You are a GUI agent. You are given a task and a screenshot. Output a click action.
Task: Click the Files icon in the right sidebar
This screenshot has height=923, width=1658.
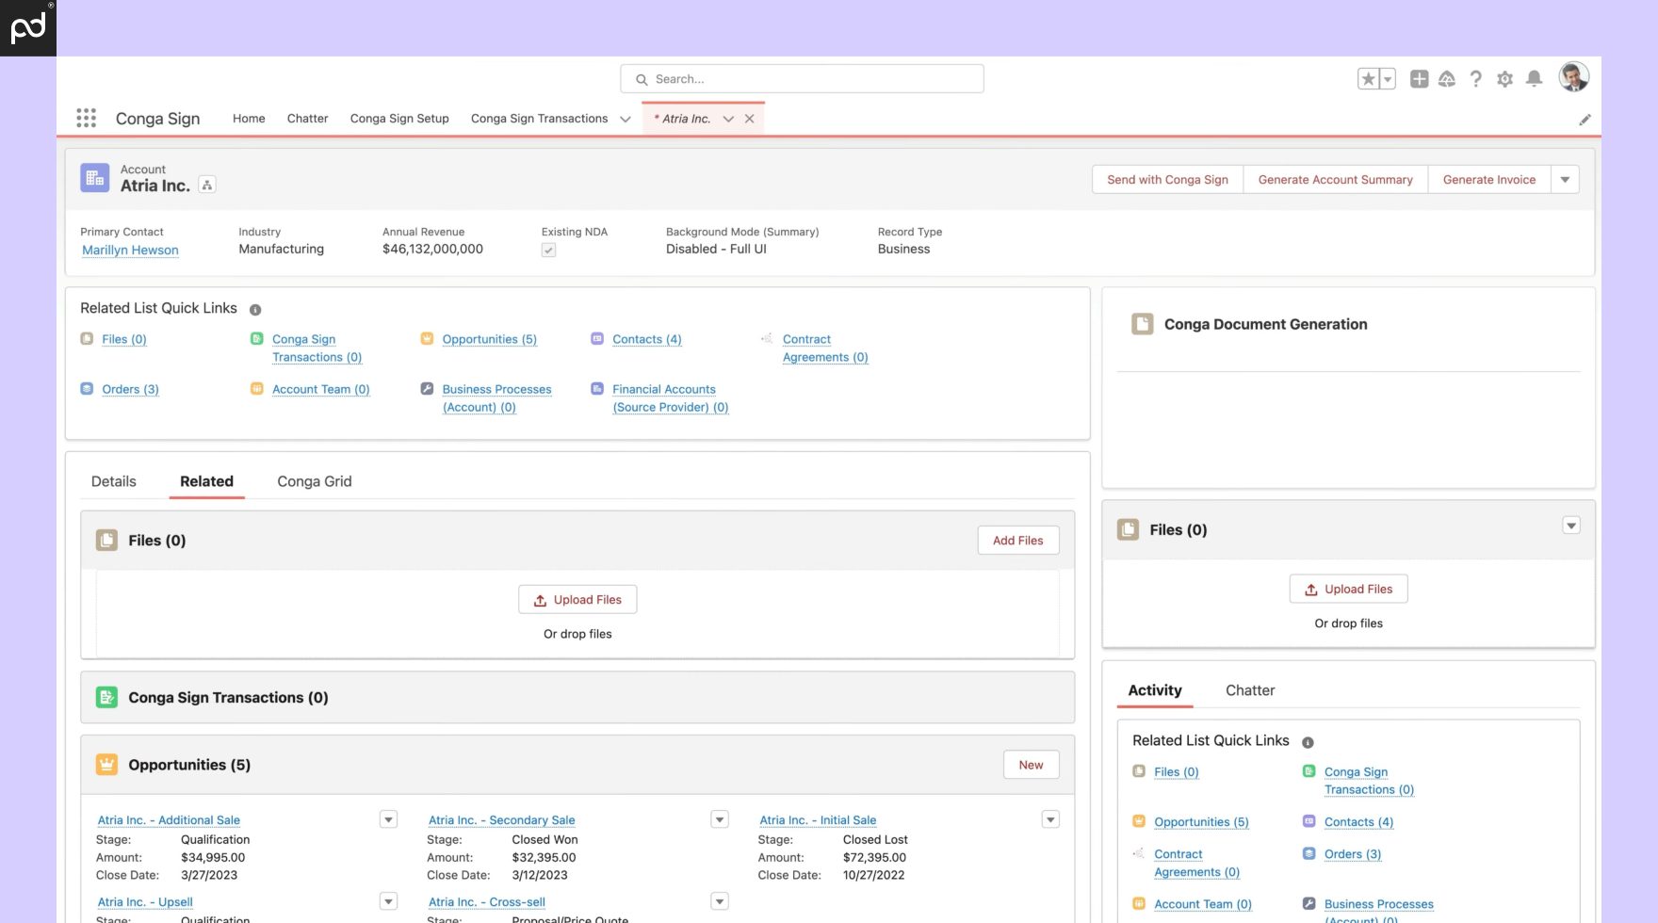point(1128,529)
